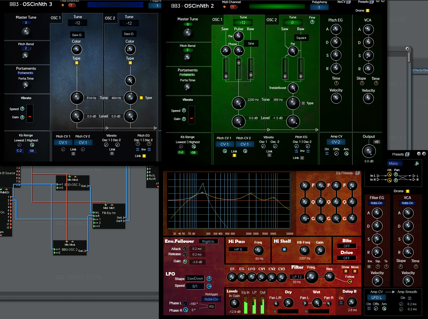The height and width of the screenshot is (319, 428).
Task: Click the pin icon beside Mono
Action: (416, 163)
